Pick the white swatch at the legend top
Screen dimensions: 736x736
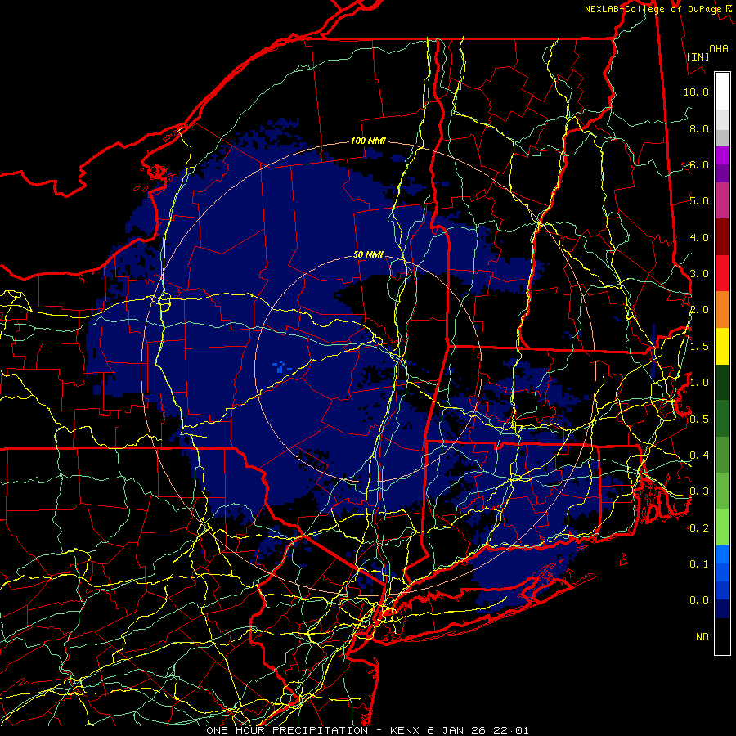pyautogui.click(x=722, y=92)
